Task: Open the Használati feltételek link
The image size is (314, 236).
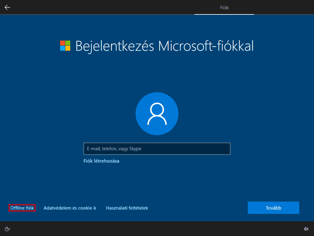Action: click(127, 208)
